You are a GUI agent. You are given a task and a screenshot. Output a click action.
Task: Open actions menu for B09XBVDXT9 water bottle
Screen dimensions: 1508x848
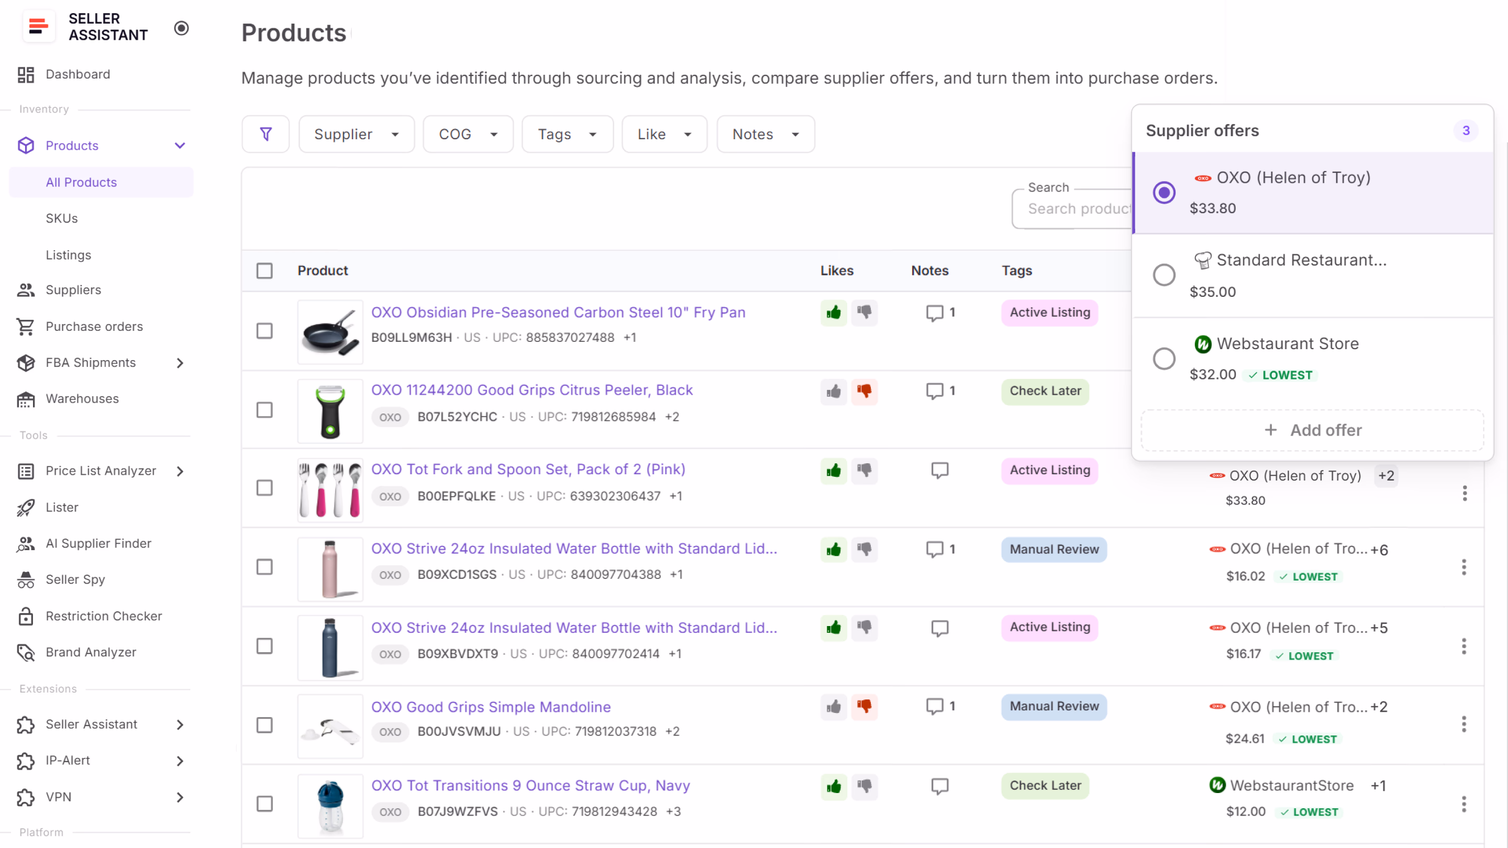click(x=1464, y=646)
